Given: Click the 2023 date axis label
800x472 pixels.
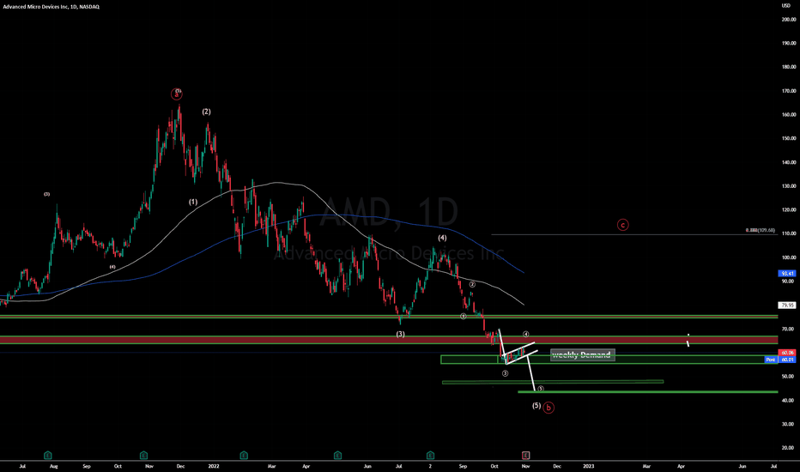Looking at the screenshot, I should pos(588,466).
